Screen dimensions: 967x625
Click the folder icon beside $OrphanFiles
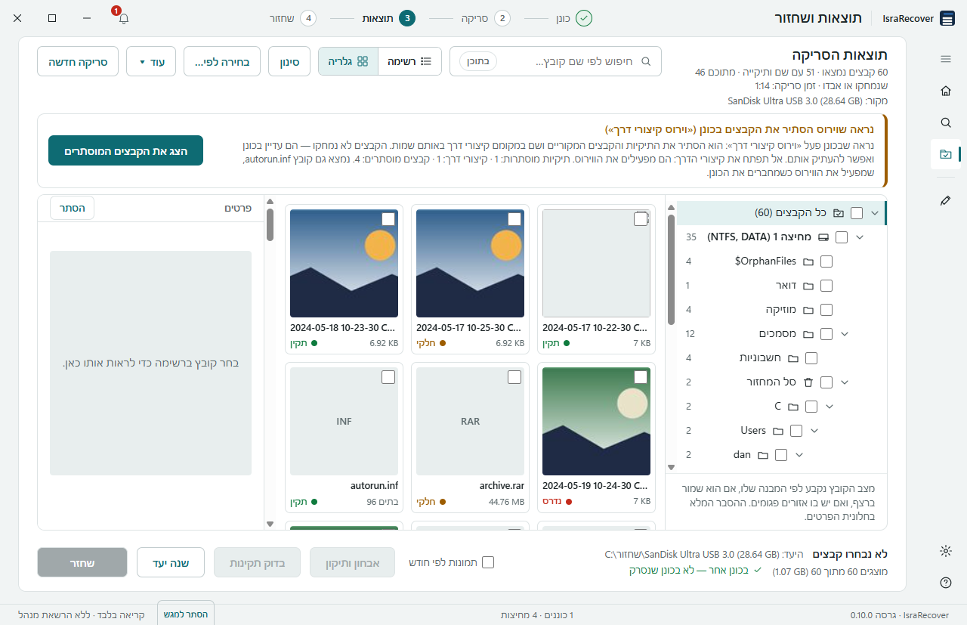click(808, 261)
